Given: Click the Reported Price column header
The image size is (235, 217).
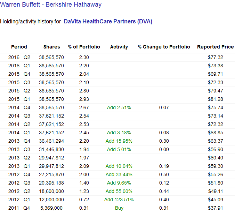Looking at the screenshot, I should [216, 47].
